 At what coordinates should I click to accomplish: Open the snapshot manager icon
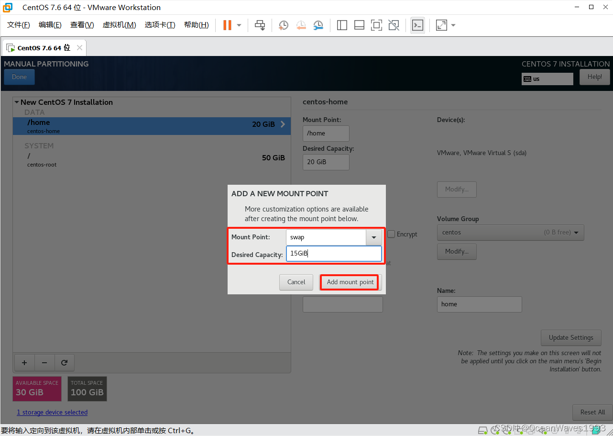point(318,25)
